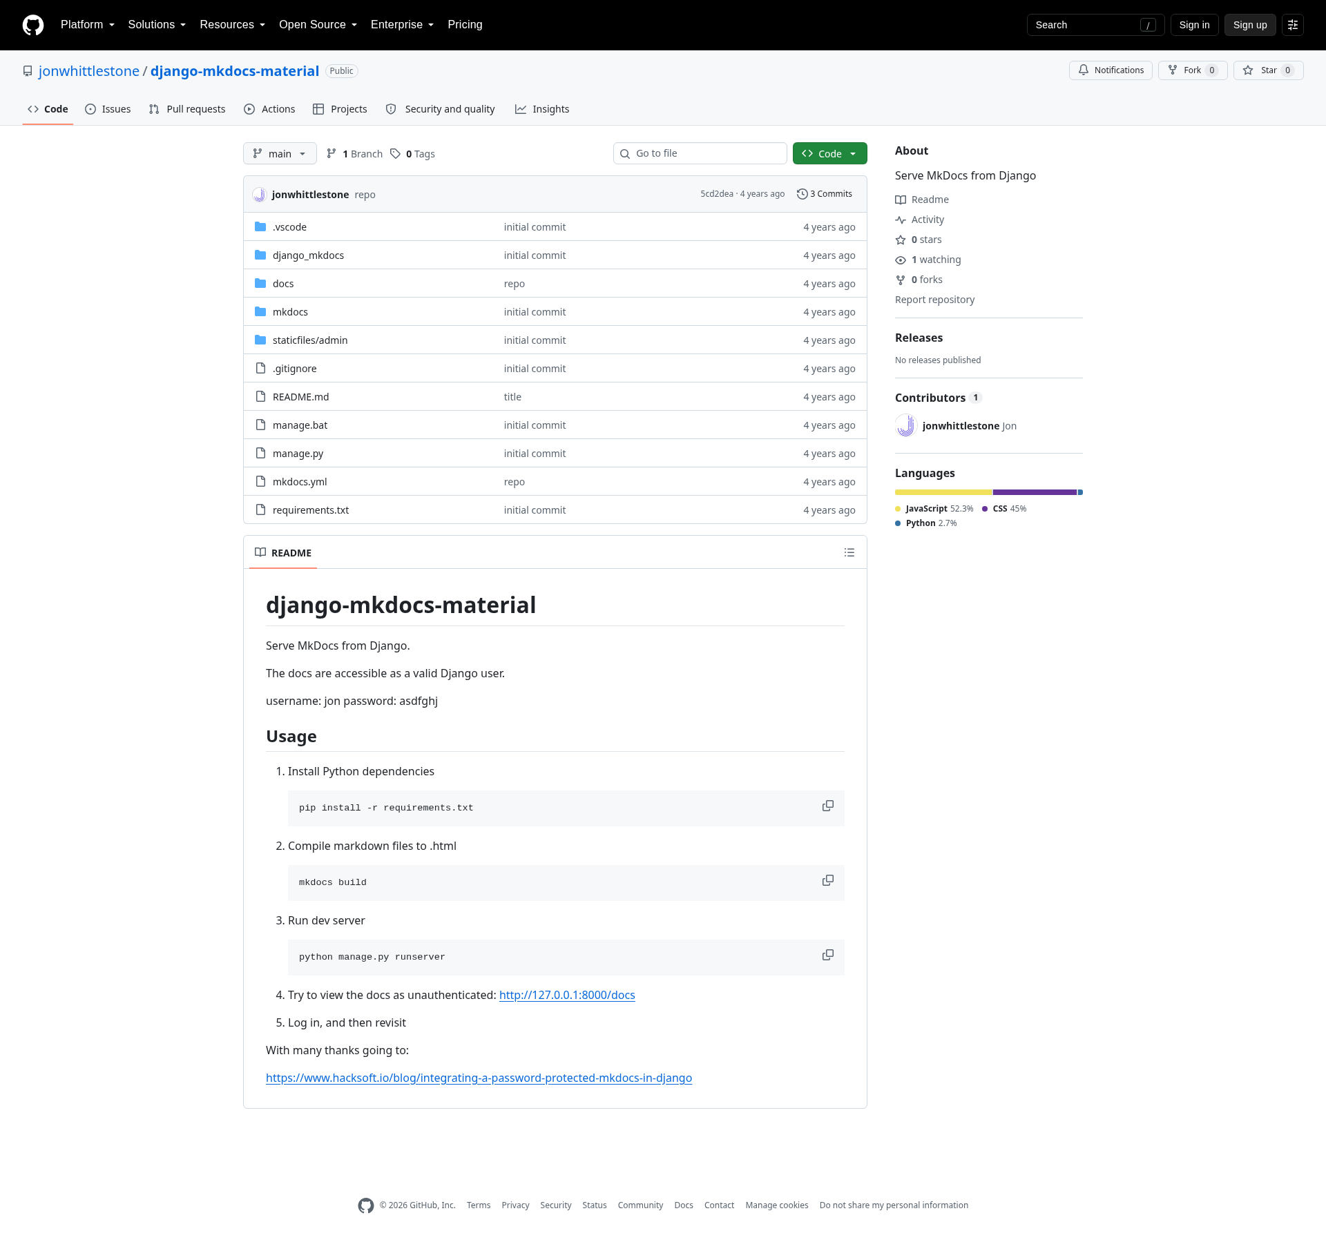This screenshot has width=1326, height=1242.
Task: Select the README tab header
Action: click(283, 552)
